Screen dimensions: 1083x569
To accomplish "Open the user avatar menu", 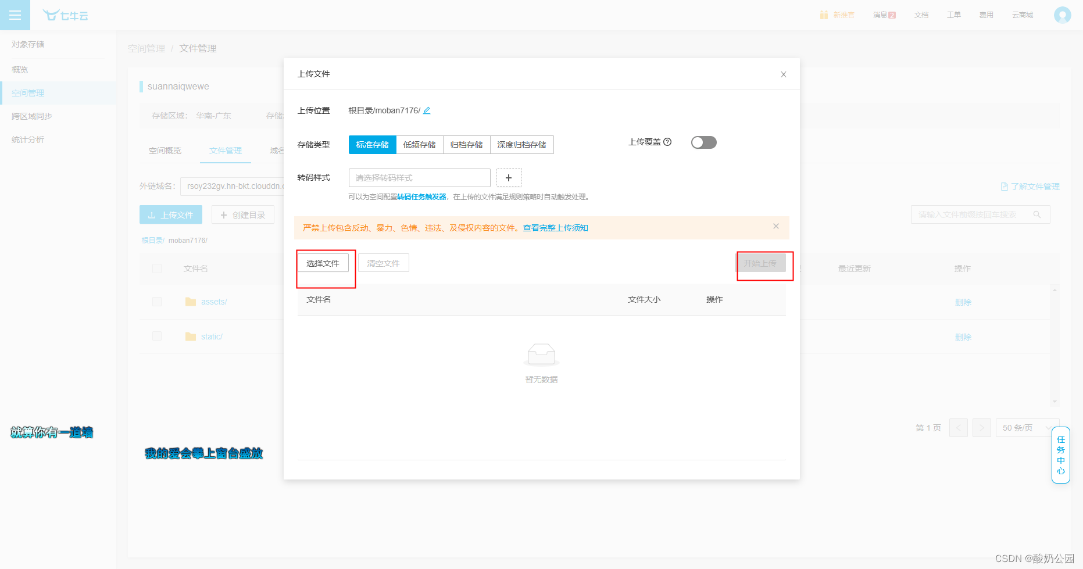I will coord(1062,15).
